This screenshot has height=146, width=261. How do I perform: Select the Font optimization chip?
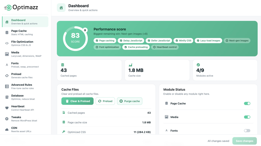[x=107, y=47]
